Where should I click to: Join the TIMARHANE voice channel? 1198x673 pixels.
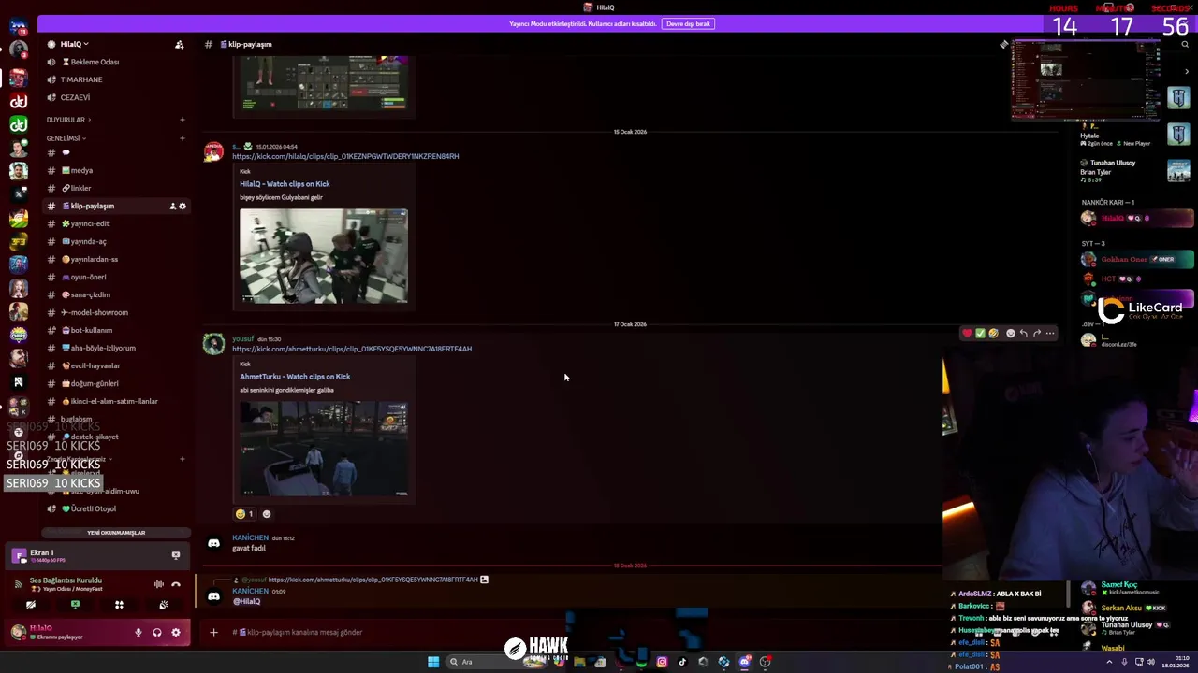(x=81, y=79)
